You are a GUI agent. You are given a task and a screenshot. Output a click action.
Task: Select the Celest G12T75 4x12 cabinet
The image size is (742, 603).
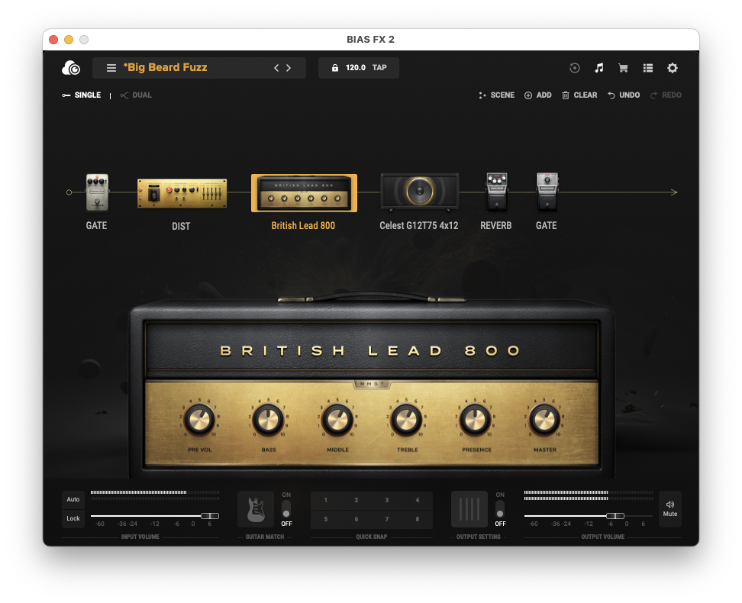tap(419, 192)
